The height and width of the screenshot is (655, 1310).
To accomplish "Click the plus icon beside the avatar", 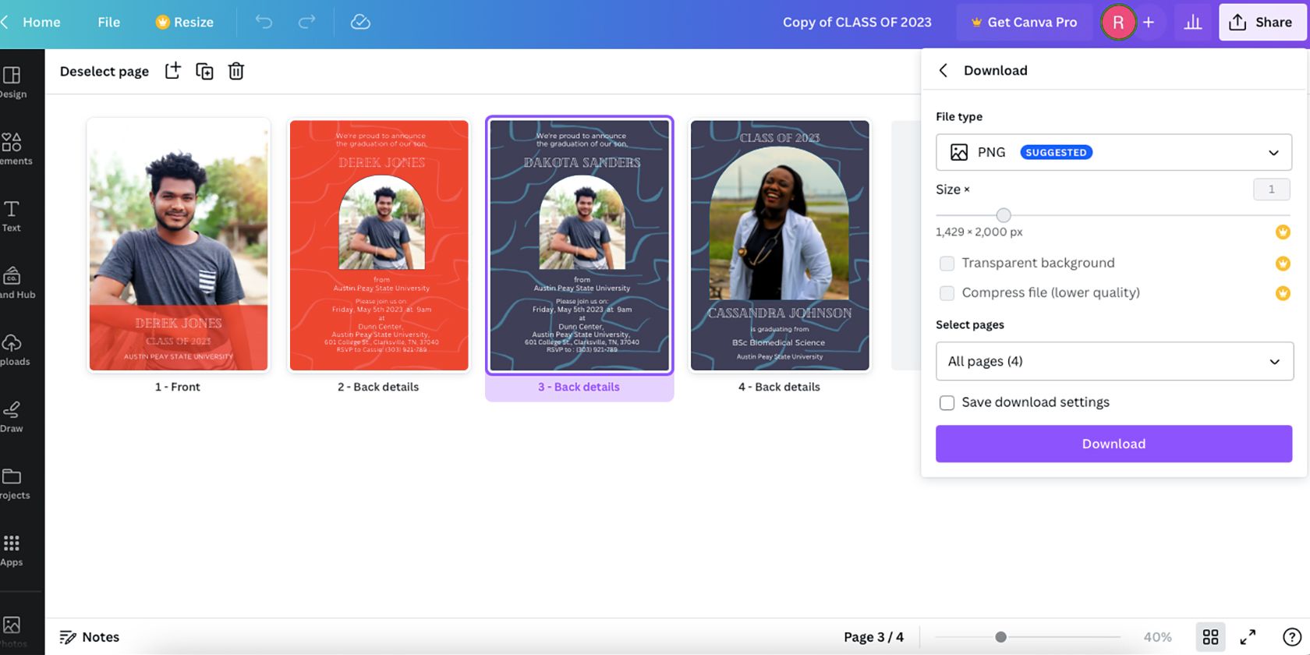I will (x=1149, y=22).
